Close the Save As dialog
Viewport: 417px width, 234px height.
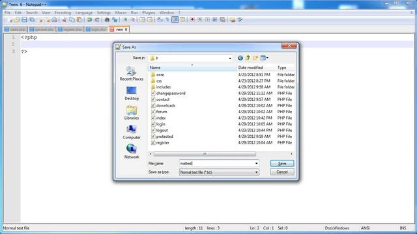click(289, 46)
